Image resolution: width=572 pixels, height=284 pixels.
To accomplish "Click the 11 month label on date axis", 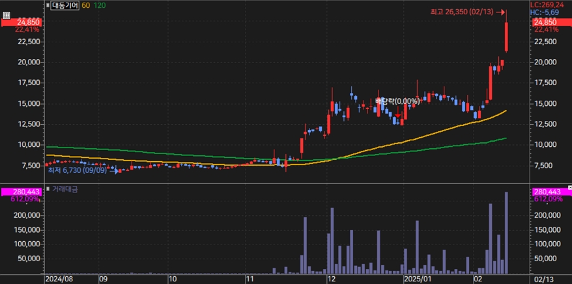I will [x=250, y=279].
